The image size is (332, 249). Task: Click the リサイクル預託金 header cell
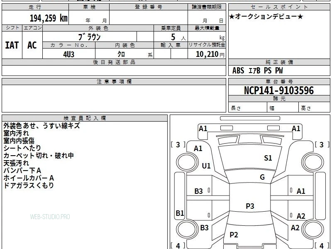coord(207,45)
